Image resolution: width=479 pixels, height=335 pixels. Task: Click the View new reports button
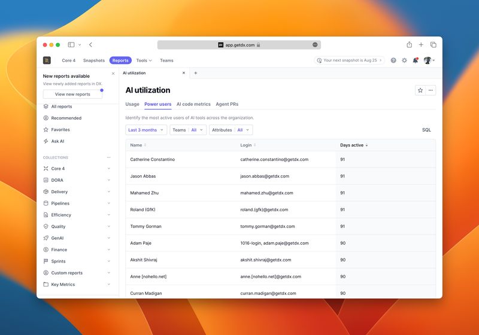(72, 94)
